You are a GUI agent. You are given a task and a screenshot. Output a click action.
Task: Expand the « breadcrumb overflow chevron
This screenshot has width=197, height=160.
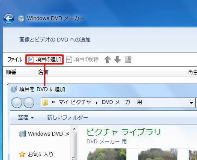tap(53, 102)
